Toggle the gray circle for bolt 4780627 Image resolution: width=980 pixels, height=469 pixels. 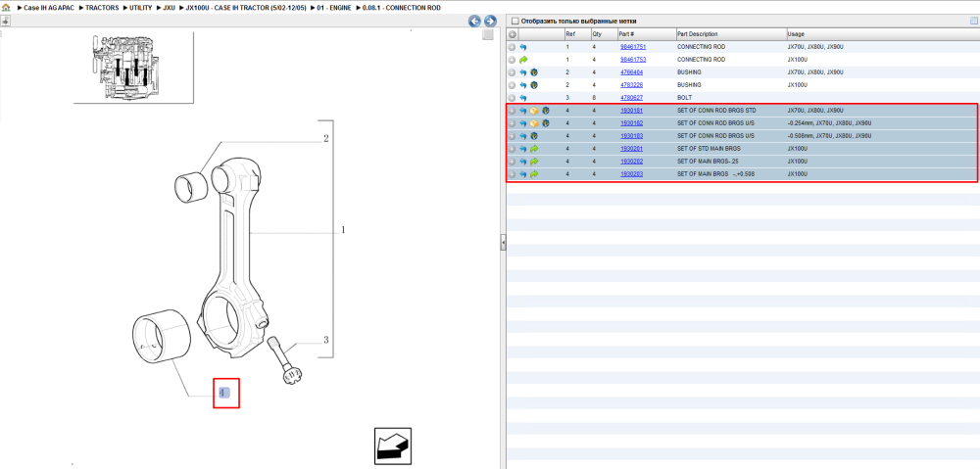click(x=512, y=98)
